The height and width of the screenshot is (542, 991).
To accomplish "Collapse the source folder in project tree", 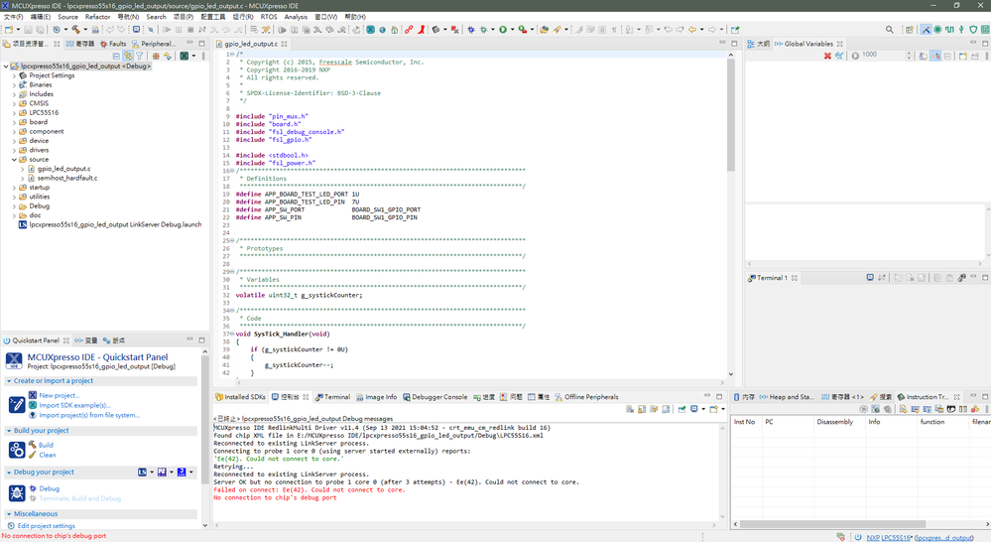I will coord(14,160).
